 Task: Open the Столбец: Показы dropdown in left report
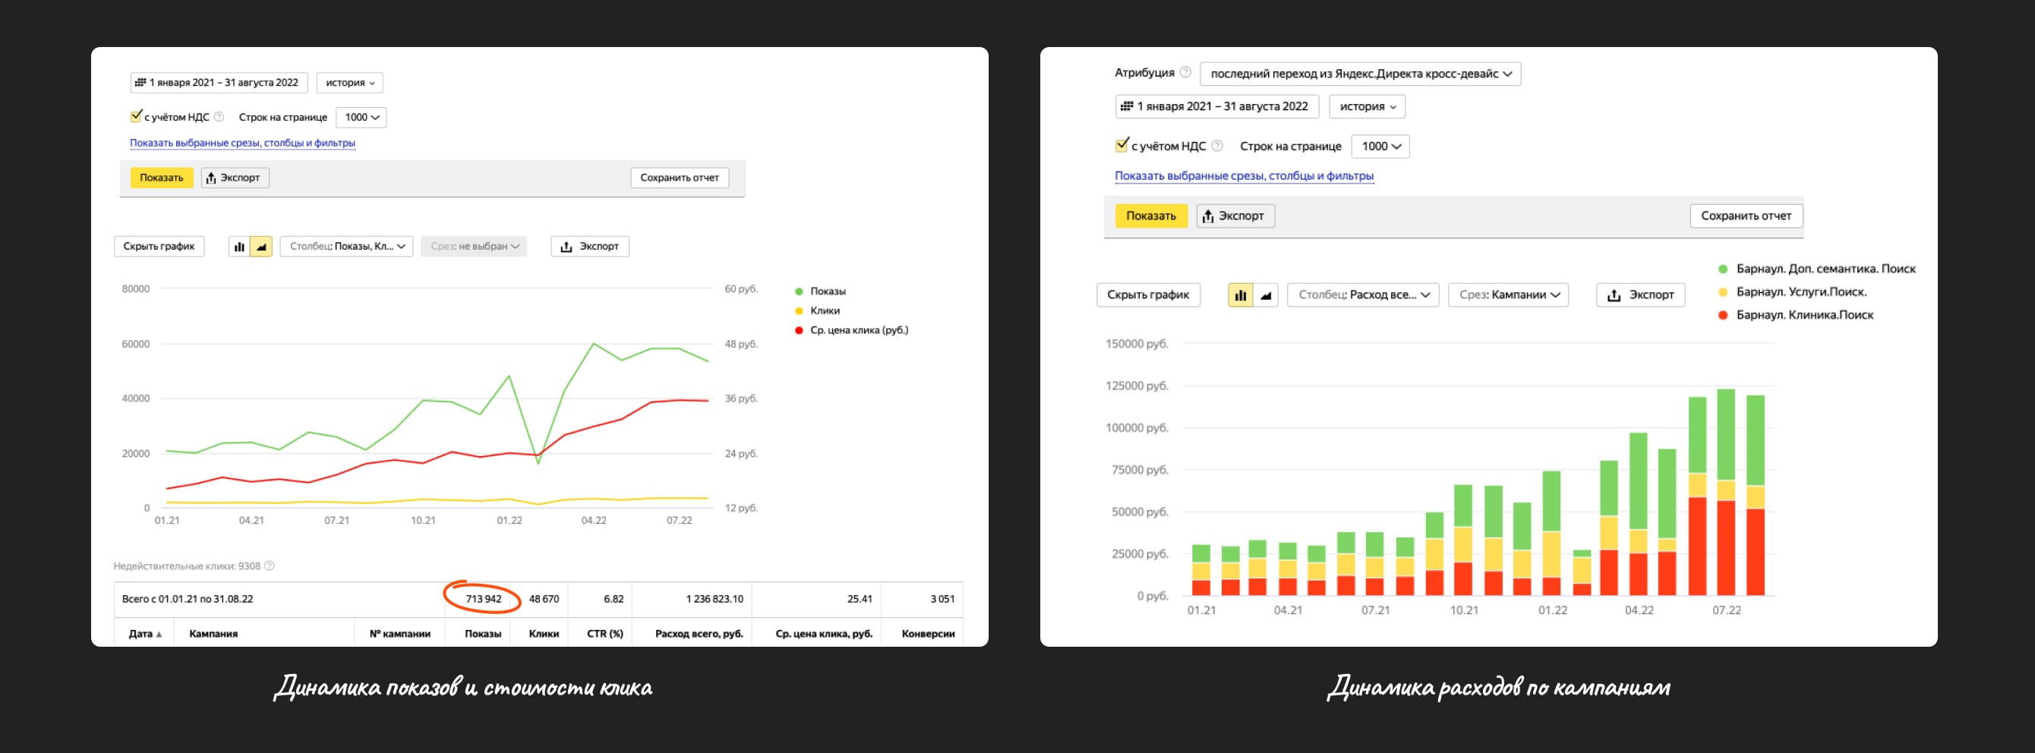[x=346, y=246]
